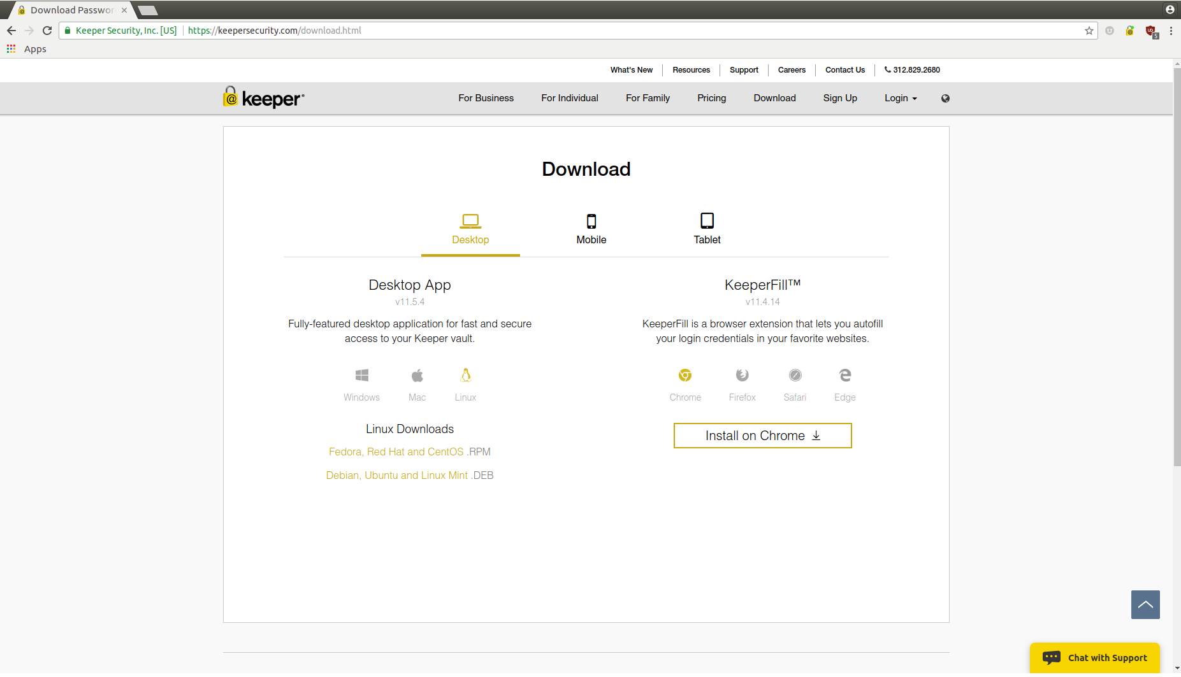Image resolution: width=1181 pixels, height=677 pixels.
Task: Expand the Login dropdown menu
Action: click(900, 98)
